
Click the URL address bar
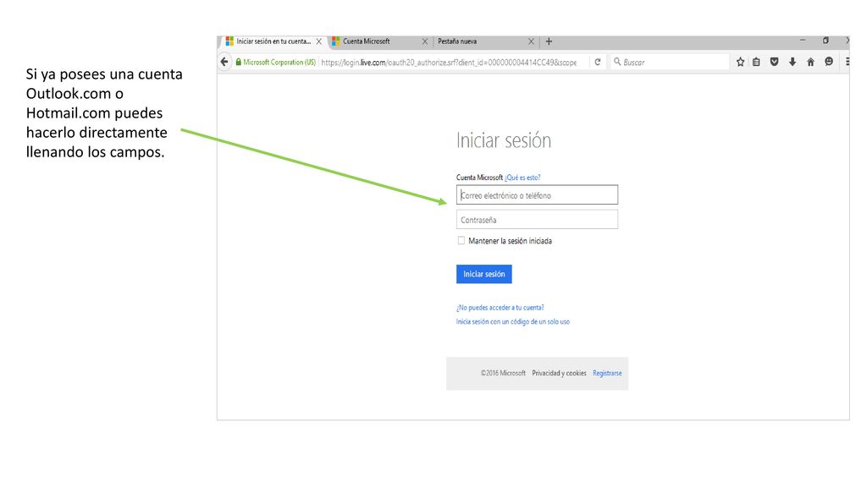click(x=449, y=63)
